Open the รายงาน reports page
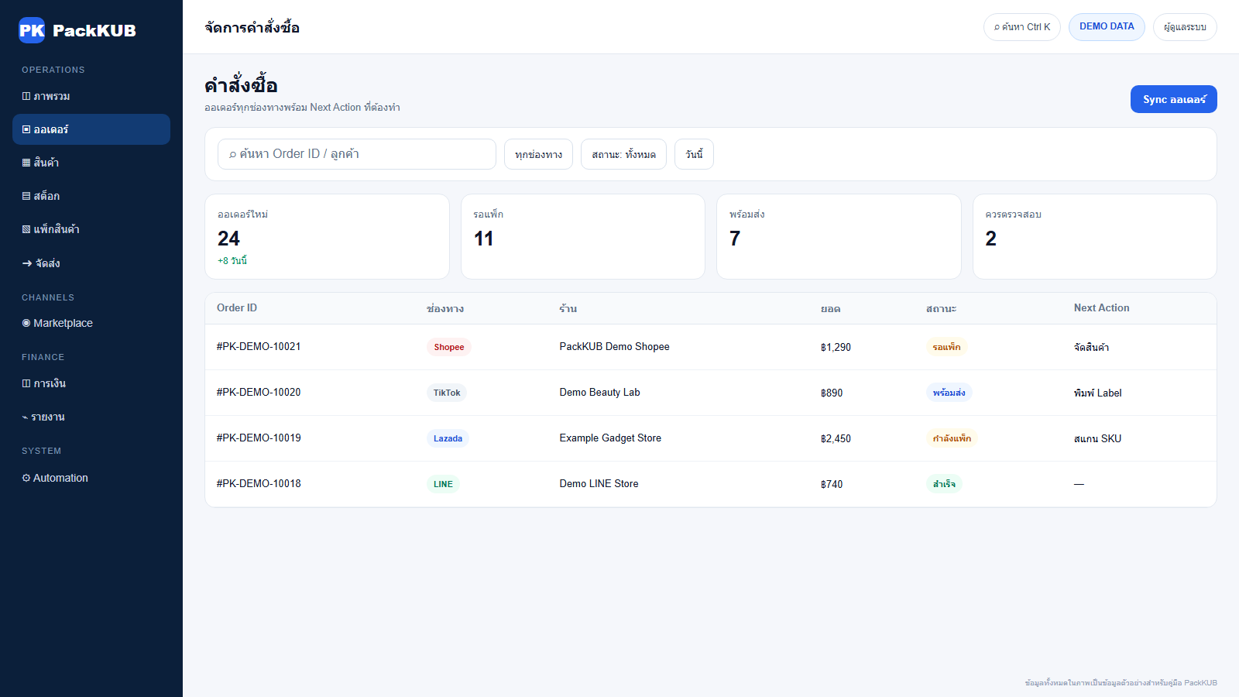Image resolution: width=1239 pixels, height=697 pixels. point(91,417)
